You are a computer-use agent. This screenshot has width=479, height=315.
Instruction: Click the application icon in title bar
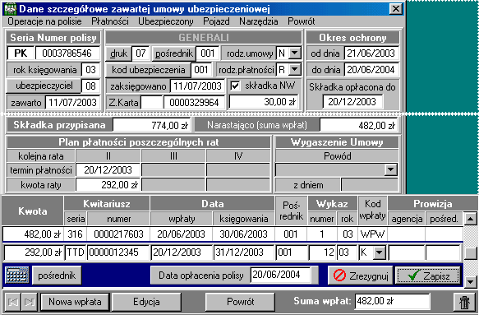click(11, 9)
